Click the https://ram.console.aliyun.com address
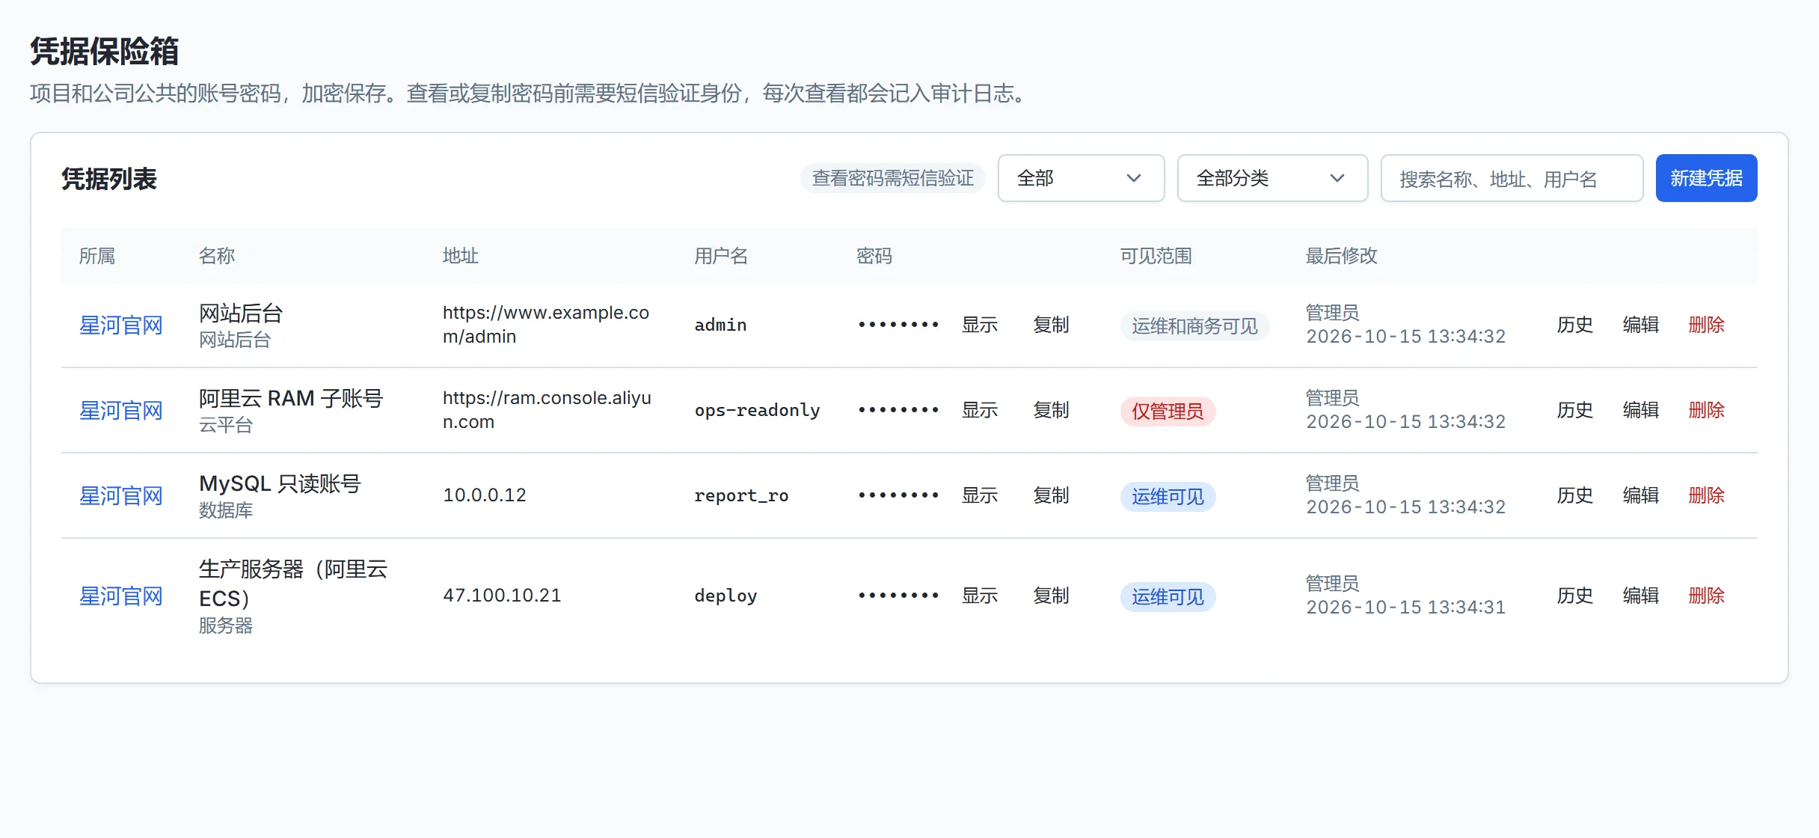 (x=547, y=410)
